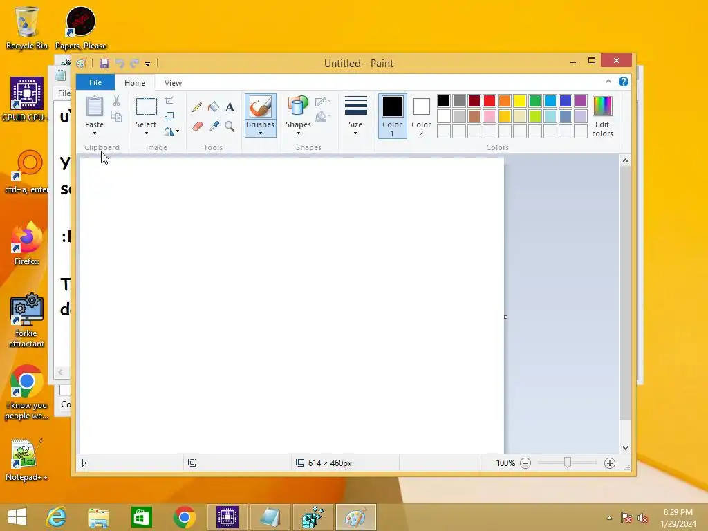Select the Text tool
The height and width of the screenshot is (531, 708).
230,107
